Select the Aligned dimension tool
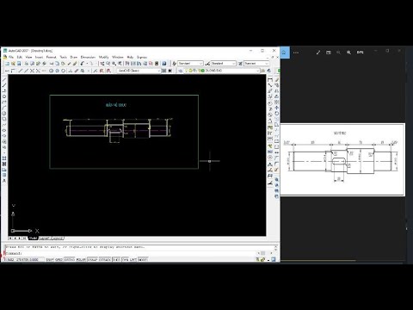This screenshot has width=413, height=310. [270, 85]
